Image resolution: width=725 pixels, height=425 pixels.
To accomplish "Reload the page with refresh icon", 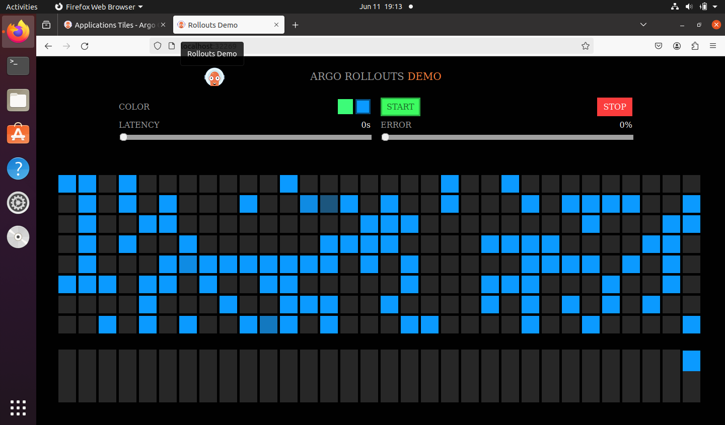I will tap(85, 46).
